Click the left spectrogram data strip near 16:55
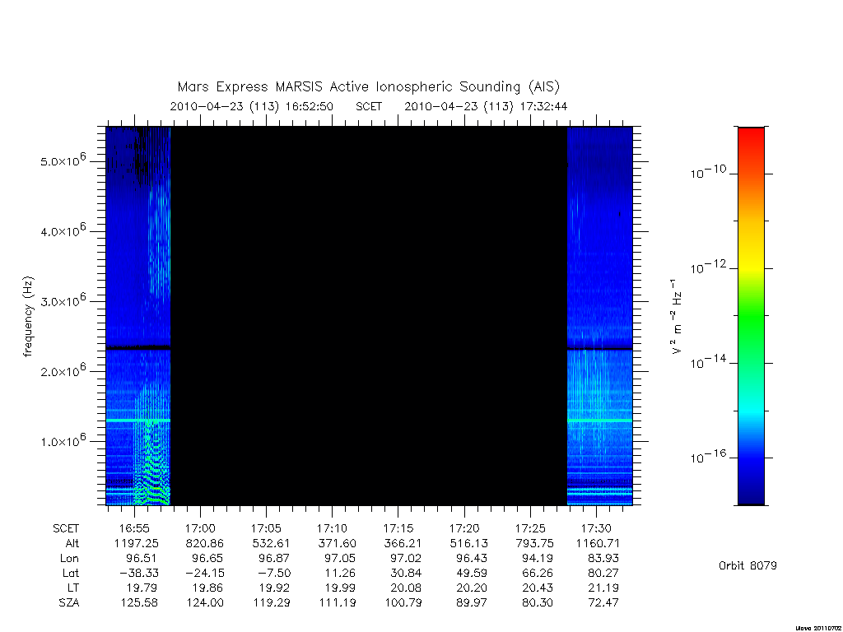Image resolution: width=843 pixels, height=632 pixels. click(x=138, y=316)
